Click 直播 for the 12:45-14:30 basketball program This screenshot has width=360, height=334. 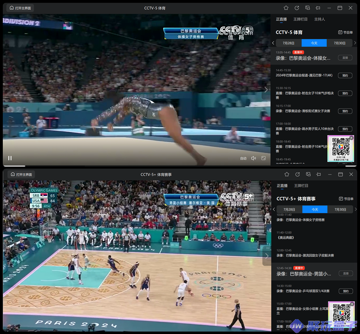346,273
